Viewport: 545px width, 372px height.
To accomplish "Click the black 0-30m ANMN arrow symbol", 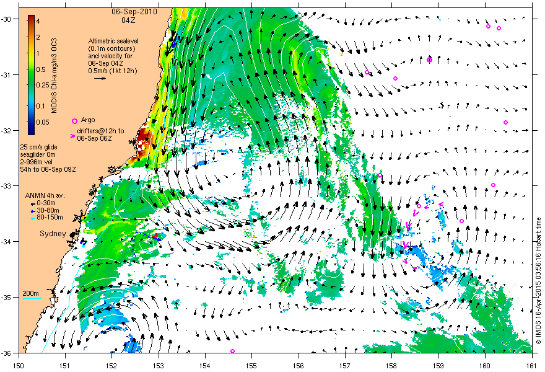I will coord(33,203).
